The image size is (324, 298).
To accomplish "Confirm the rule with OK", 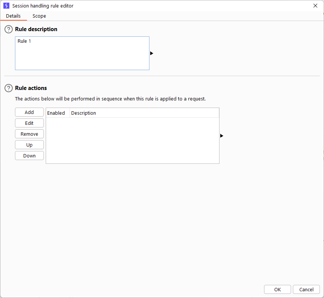I will [278, 289].
